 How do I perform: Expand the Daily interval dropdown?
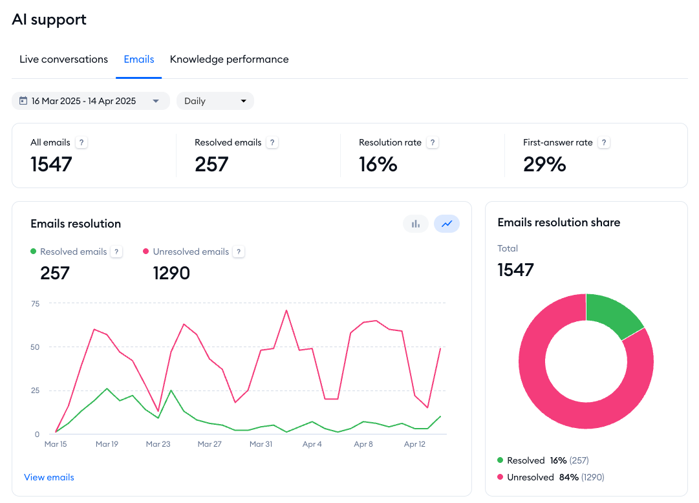click(215, 101)
